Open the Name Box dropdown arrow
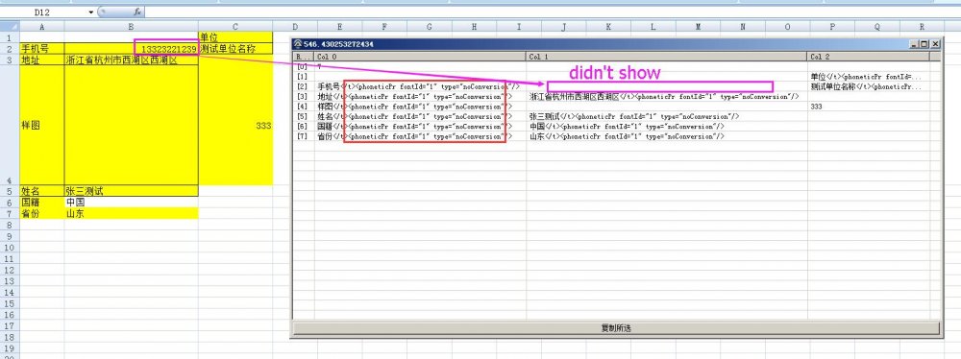This screenshot has height=359, width=961. 91,12
